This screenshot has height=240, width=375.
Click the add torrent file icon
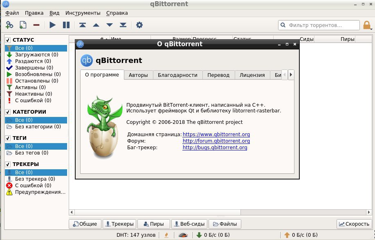click(x=23, y=25)
